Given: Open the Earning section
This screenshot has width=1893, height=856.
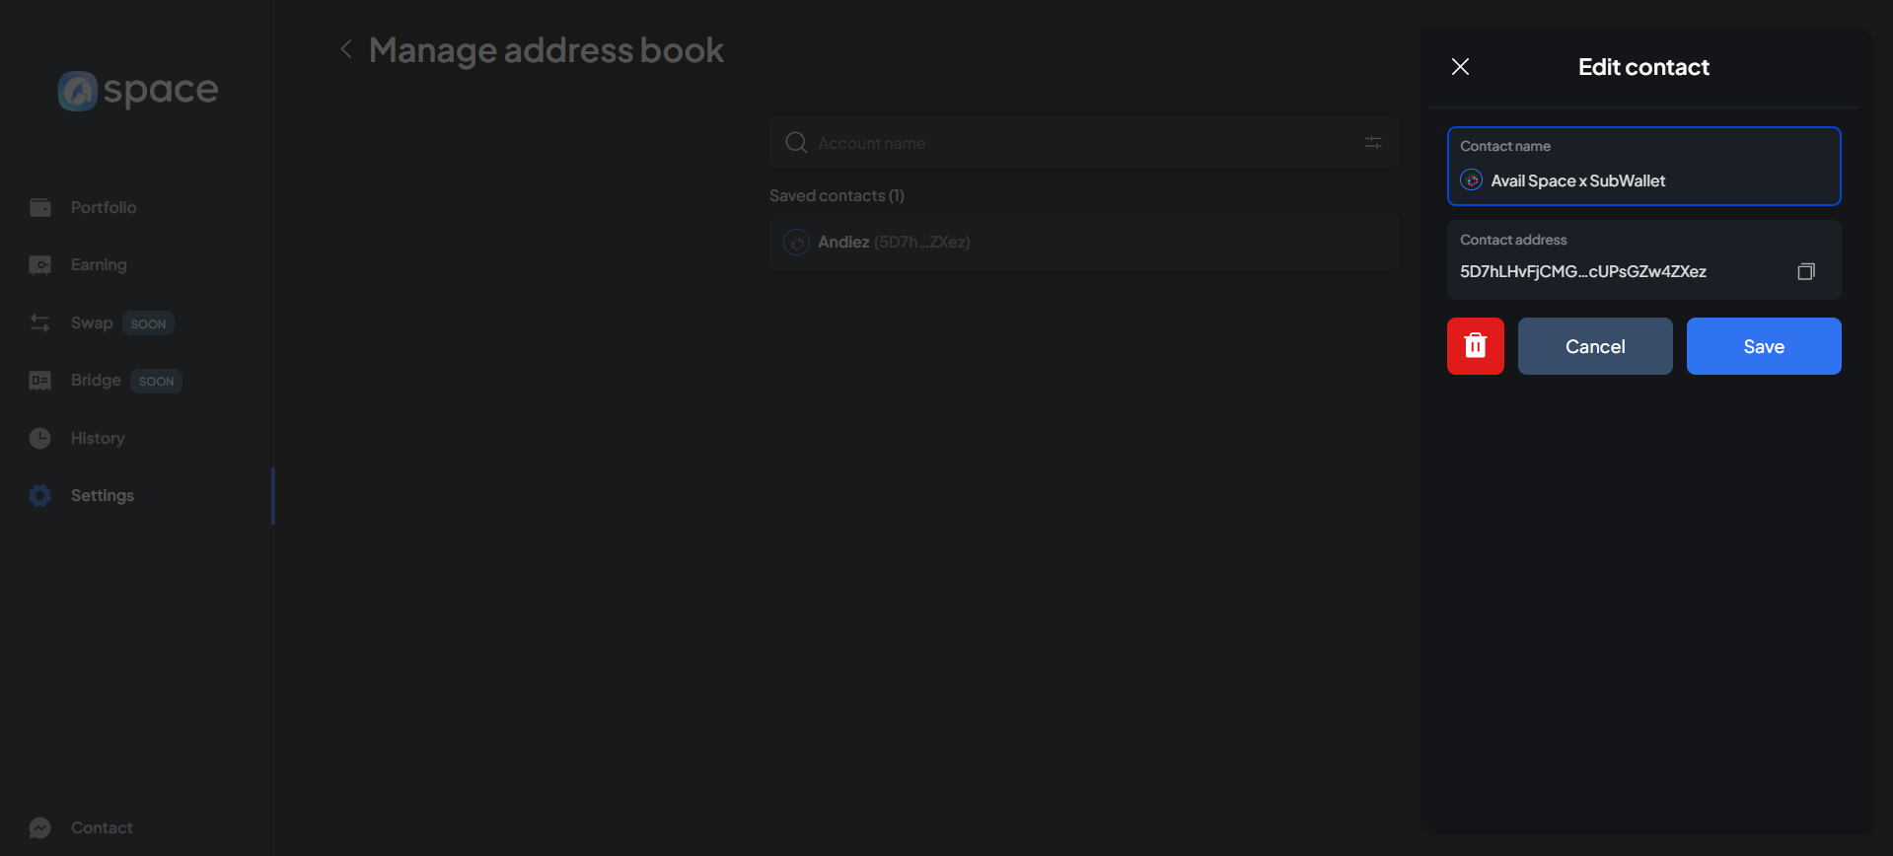Looking at the screenshot, I should 98,264.
